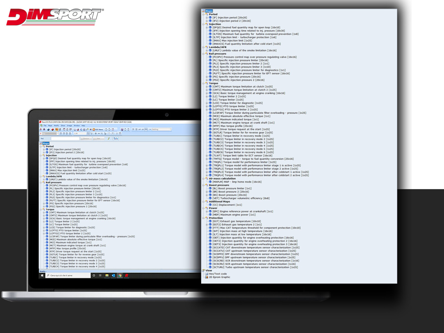Click the RSS News toolbar icon
Viewport: 444px width, 333px height.
[x=98, y=129]
